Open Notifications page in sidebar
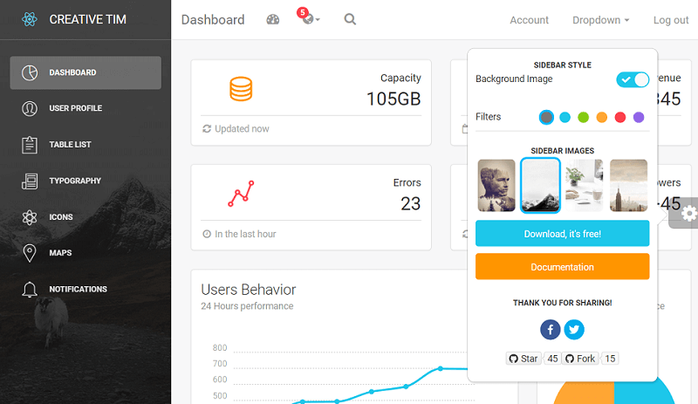 [x=86, y=290]
